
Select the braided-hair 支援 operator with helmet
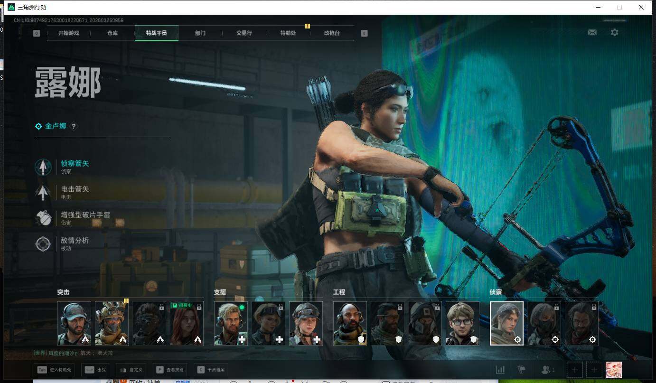(306, 323)
